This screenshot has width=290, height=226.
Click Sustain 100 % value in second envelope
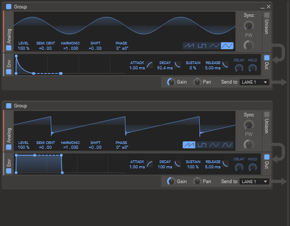coord(193,167)
